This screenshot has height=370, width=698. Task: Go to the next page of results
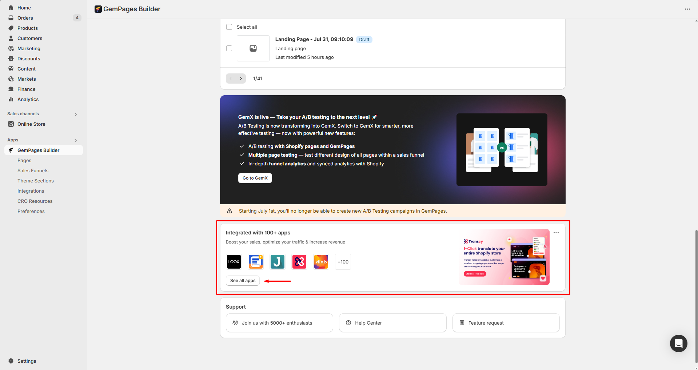click(x=241, y=79)
